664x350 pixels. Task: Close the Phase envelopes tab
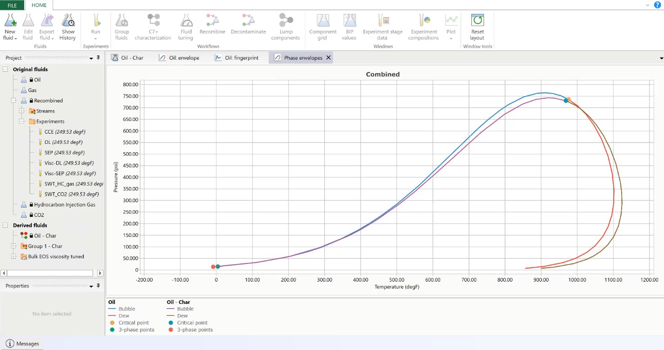tap(329, 58)
